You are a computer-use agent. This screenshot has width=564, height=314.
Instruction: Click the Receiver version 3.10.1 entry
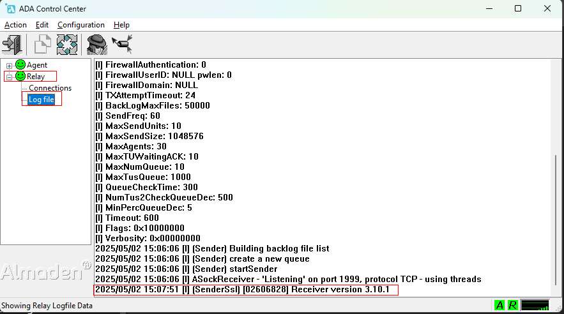pyautogui.click(x=243, y=289)
